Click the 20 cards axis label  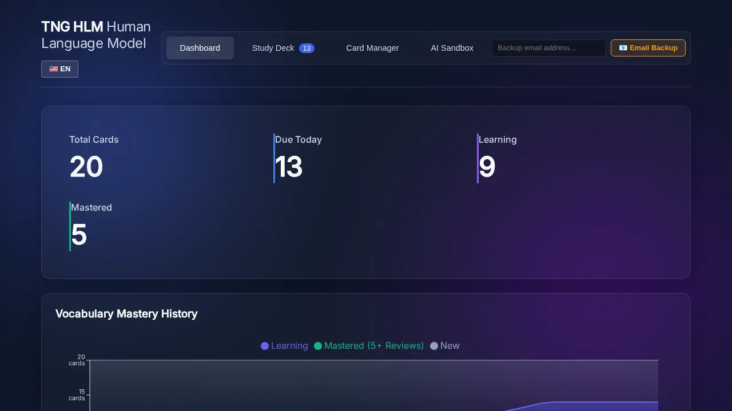click(77, 360)
